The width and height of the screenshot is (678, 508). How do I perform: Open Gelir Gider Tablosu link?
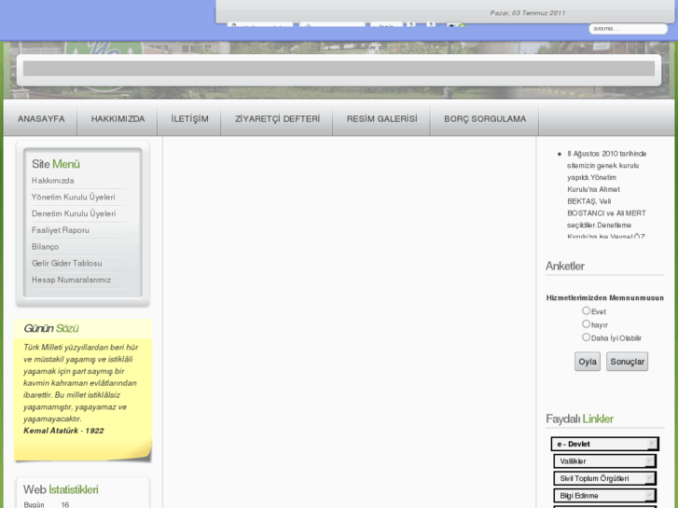(66, 263)
